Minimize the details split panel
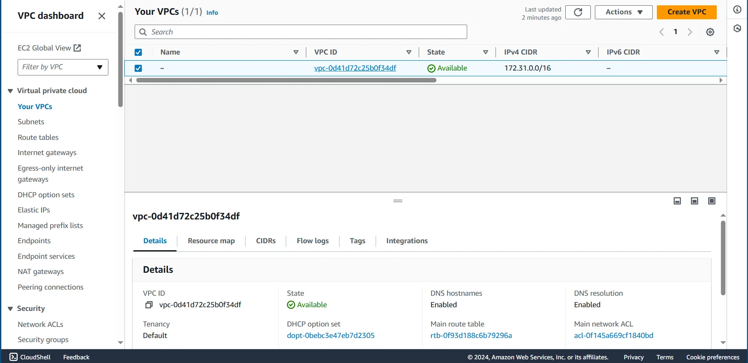The image size is (748, 363). click(677, 201)
